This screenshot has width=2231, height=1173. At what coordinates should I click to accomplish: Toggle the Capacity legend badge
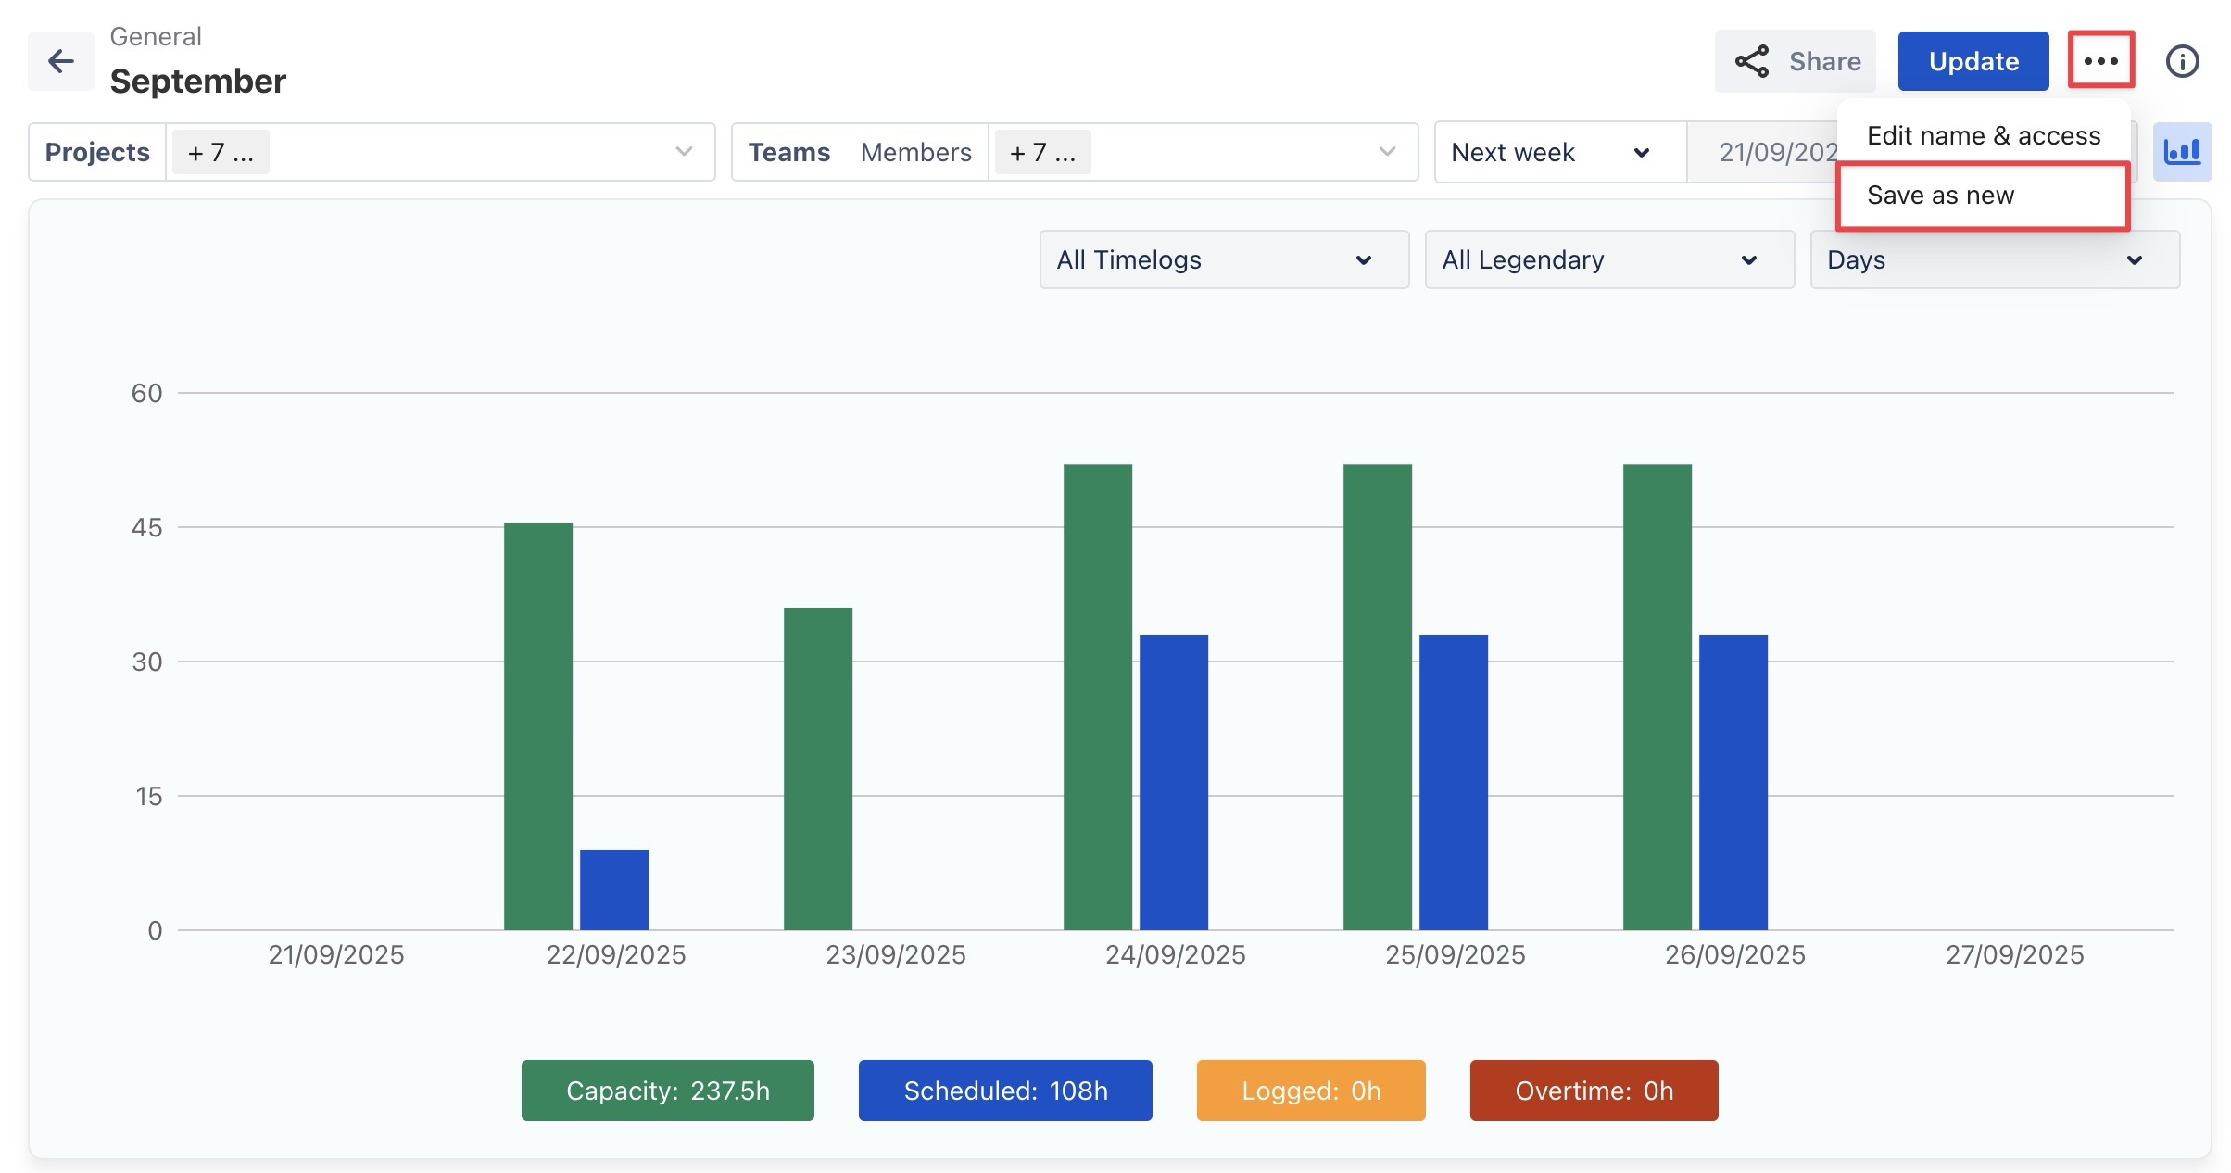[x=667, y=1091]
